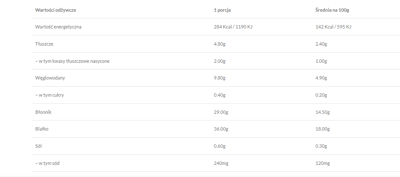The image size is (400, 177).
Task: Select the 'Białko' row label
Action: pos(42,129)
